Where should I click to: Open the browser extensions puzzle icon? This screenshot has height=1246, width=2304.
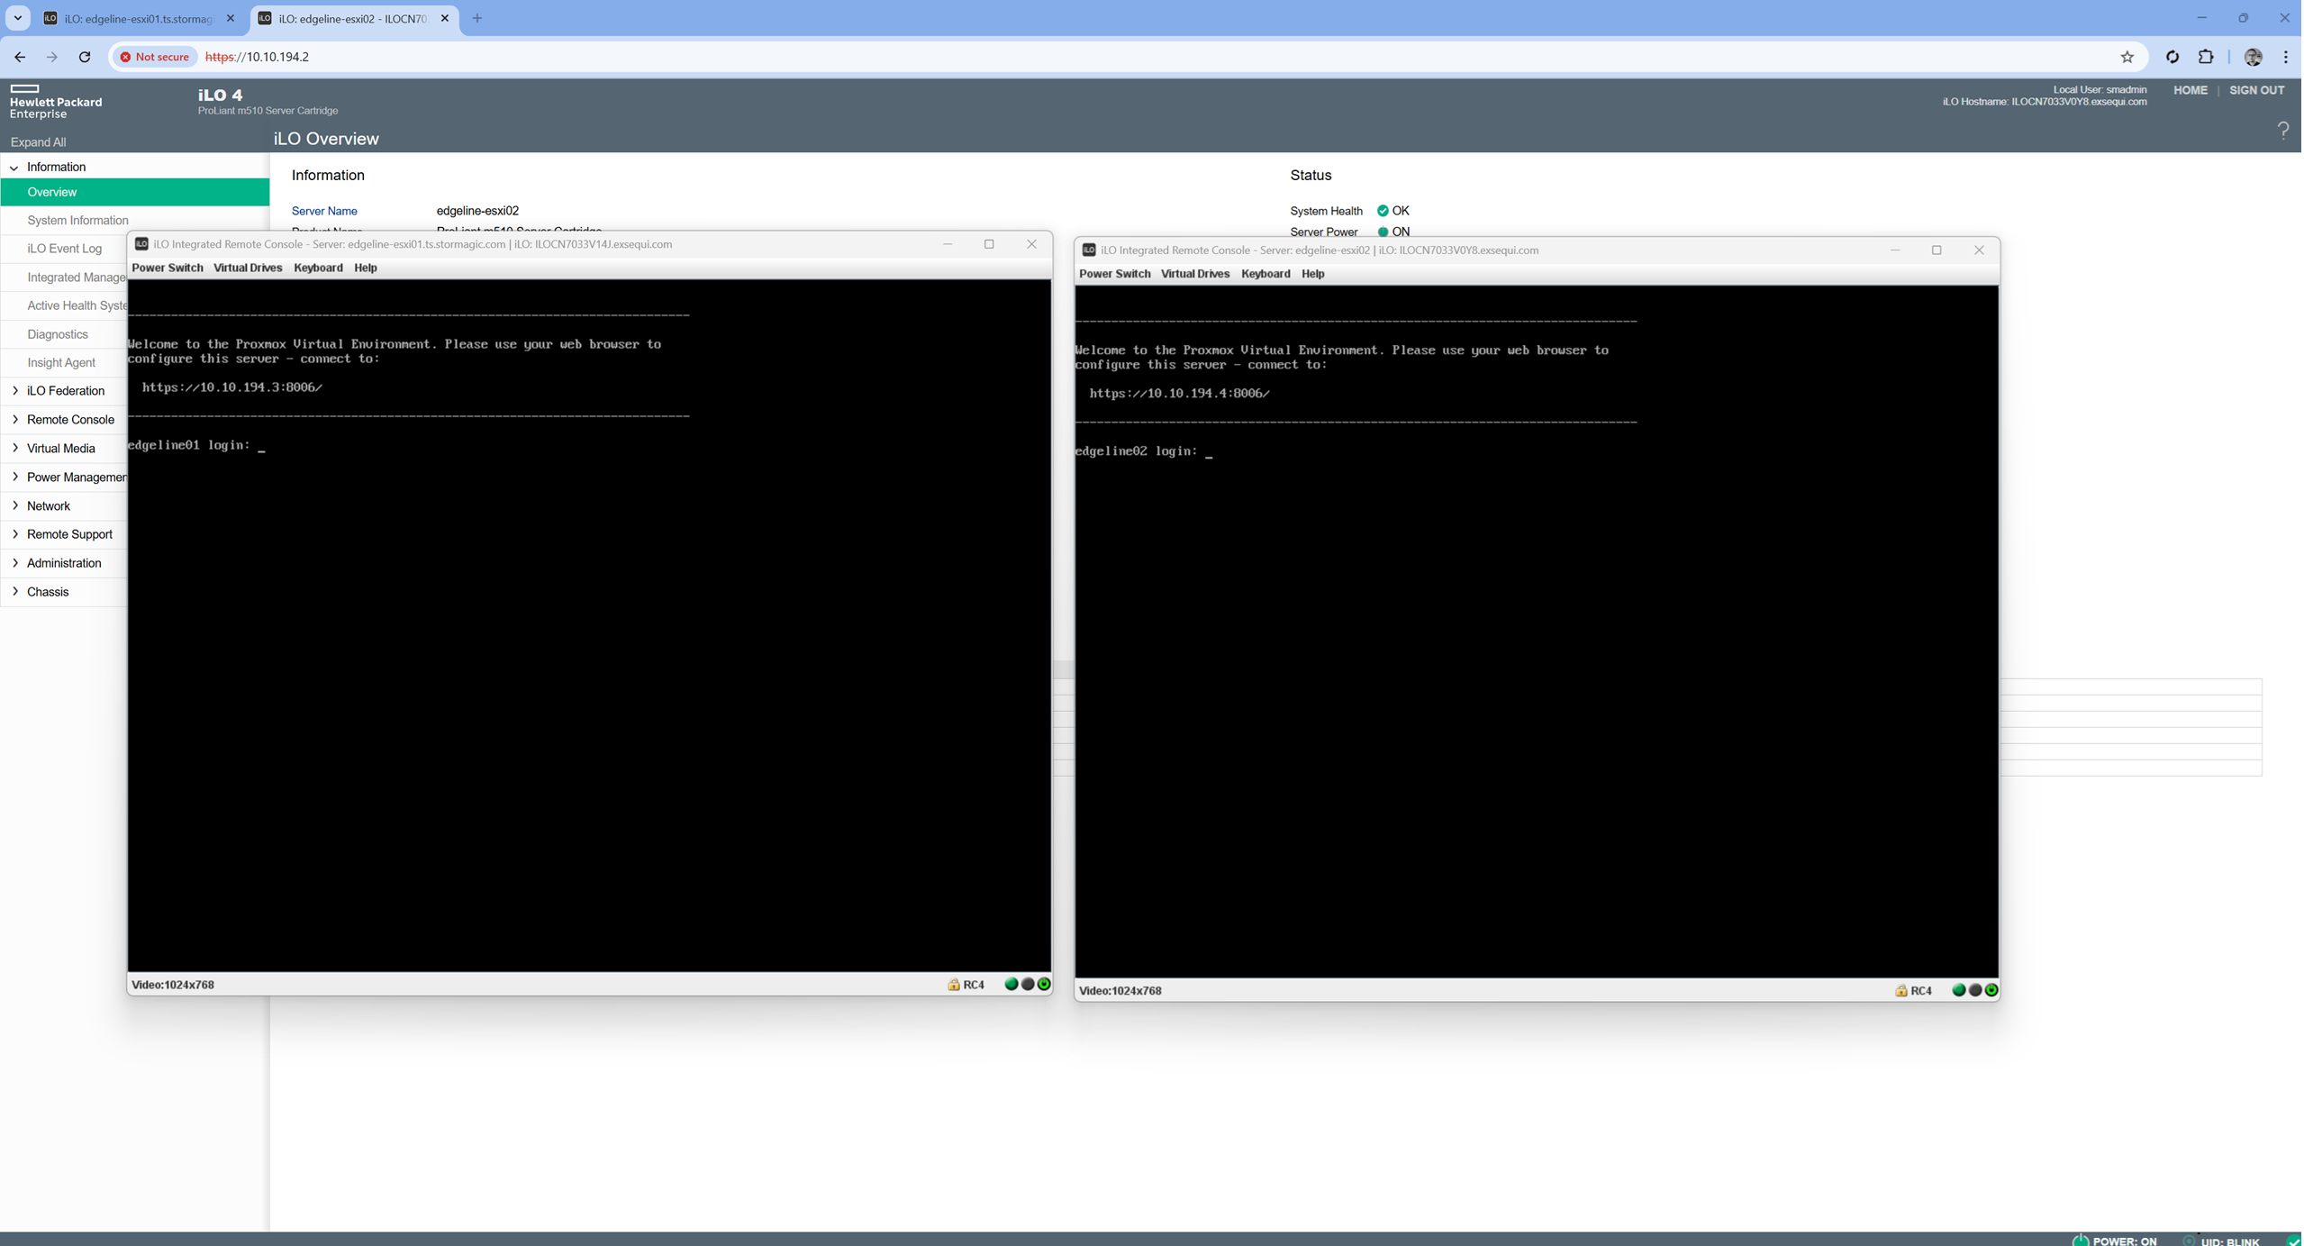2206,57
